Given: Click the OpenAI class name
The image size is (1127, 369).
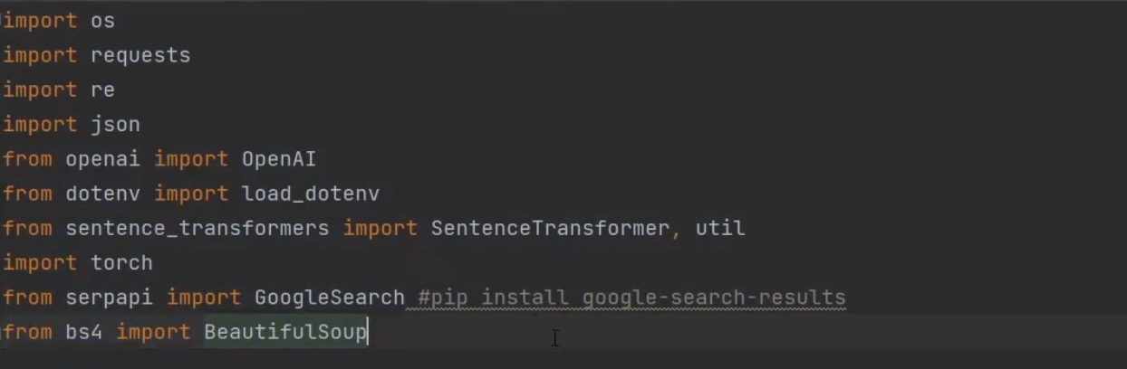Looking at the screenshot, I should click(279, 159).
